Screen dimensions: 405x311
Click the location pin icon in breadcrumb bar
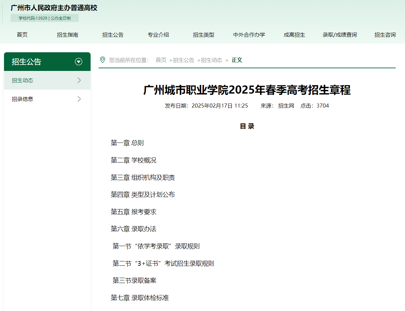click(103, 60)
